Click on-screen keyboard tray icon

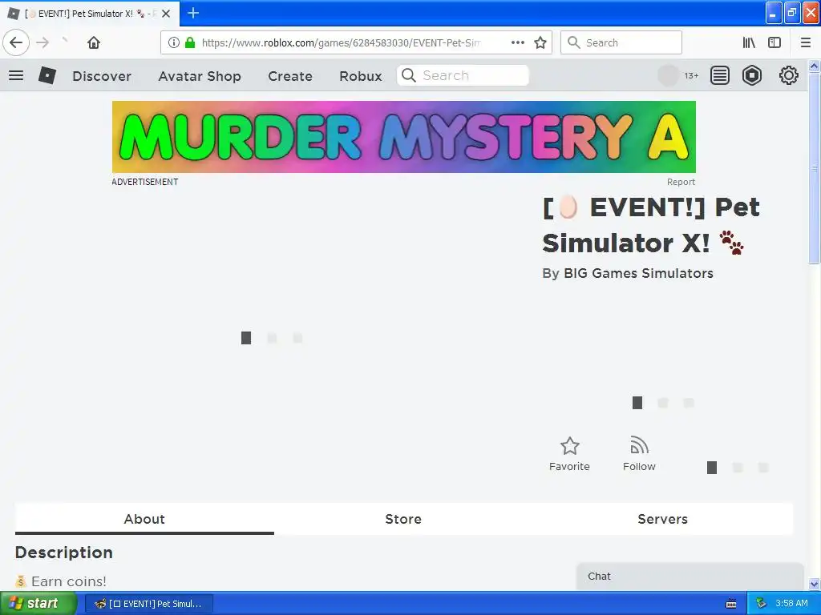(x=731, y=604)
